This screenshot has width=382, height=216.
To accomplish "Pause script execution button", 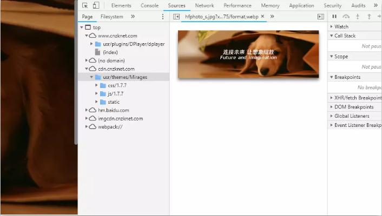I will [334, 16].
